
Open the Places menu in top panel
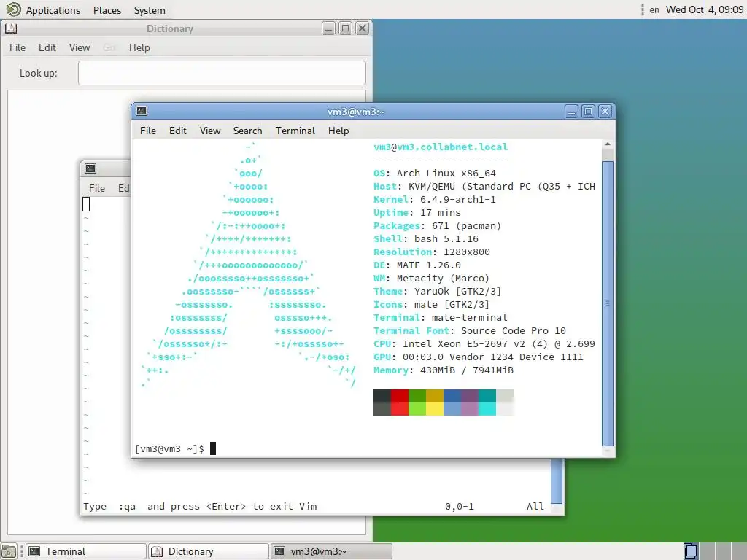click(x=107, y=10)
